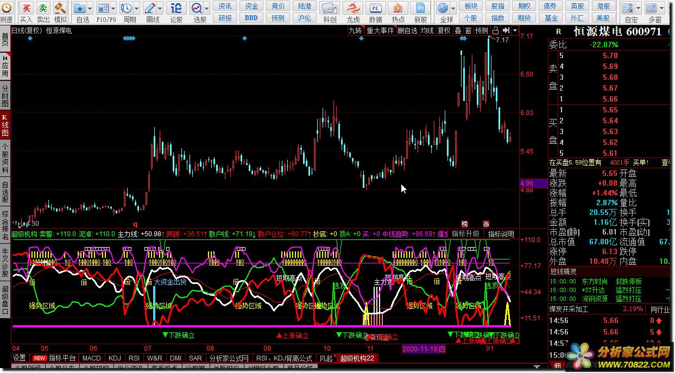Click the 指标说明 indicator description button
The height and width of the screenshot is (373, 675).
[500, 234]
